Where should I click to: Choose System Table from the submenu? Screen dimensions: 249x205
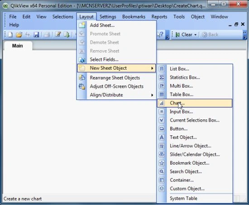point(195,198)
